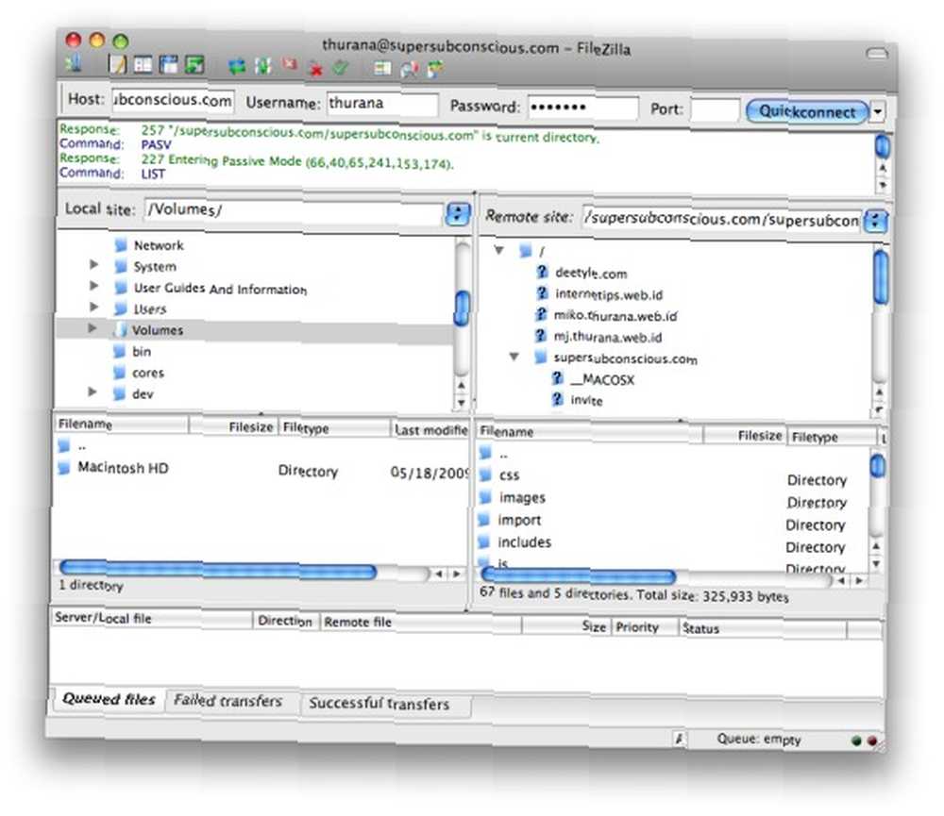Refresh file and folder lists
944x816 pixels.
tap(237, 66)
